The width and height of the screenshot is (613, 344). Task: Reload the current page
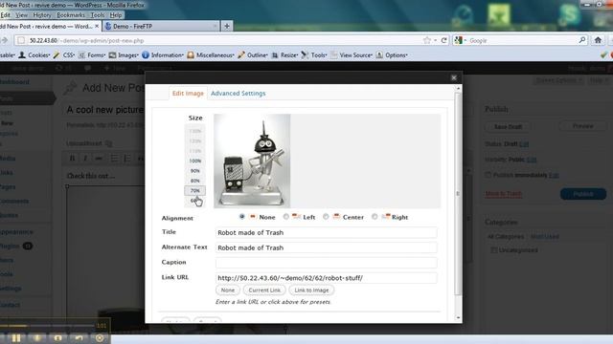point(444,40)
